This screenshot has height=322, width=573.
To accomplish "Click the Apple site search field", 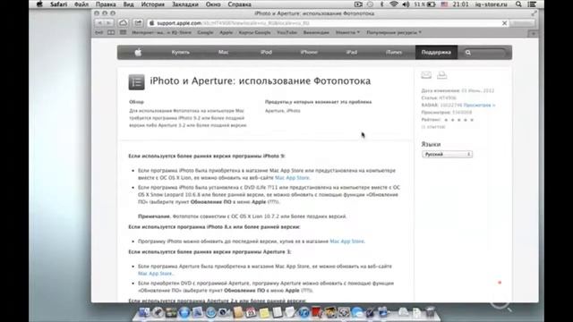I will (485, 53).
